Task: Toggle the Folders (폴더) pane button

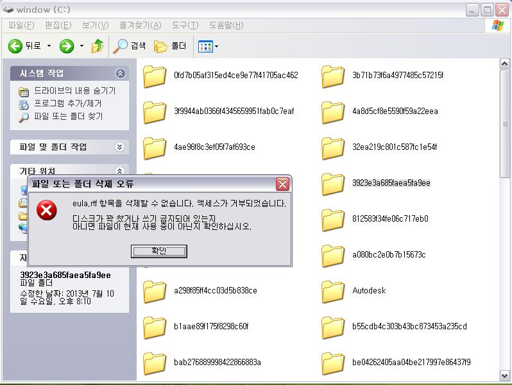Action: tap(170, 46)
